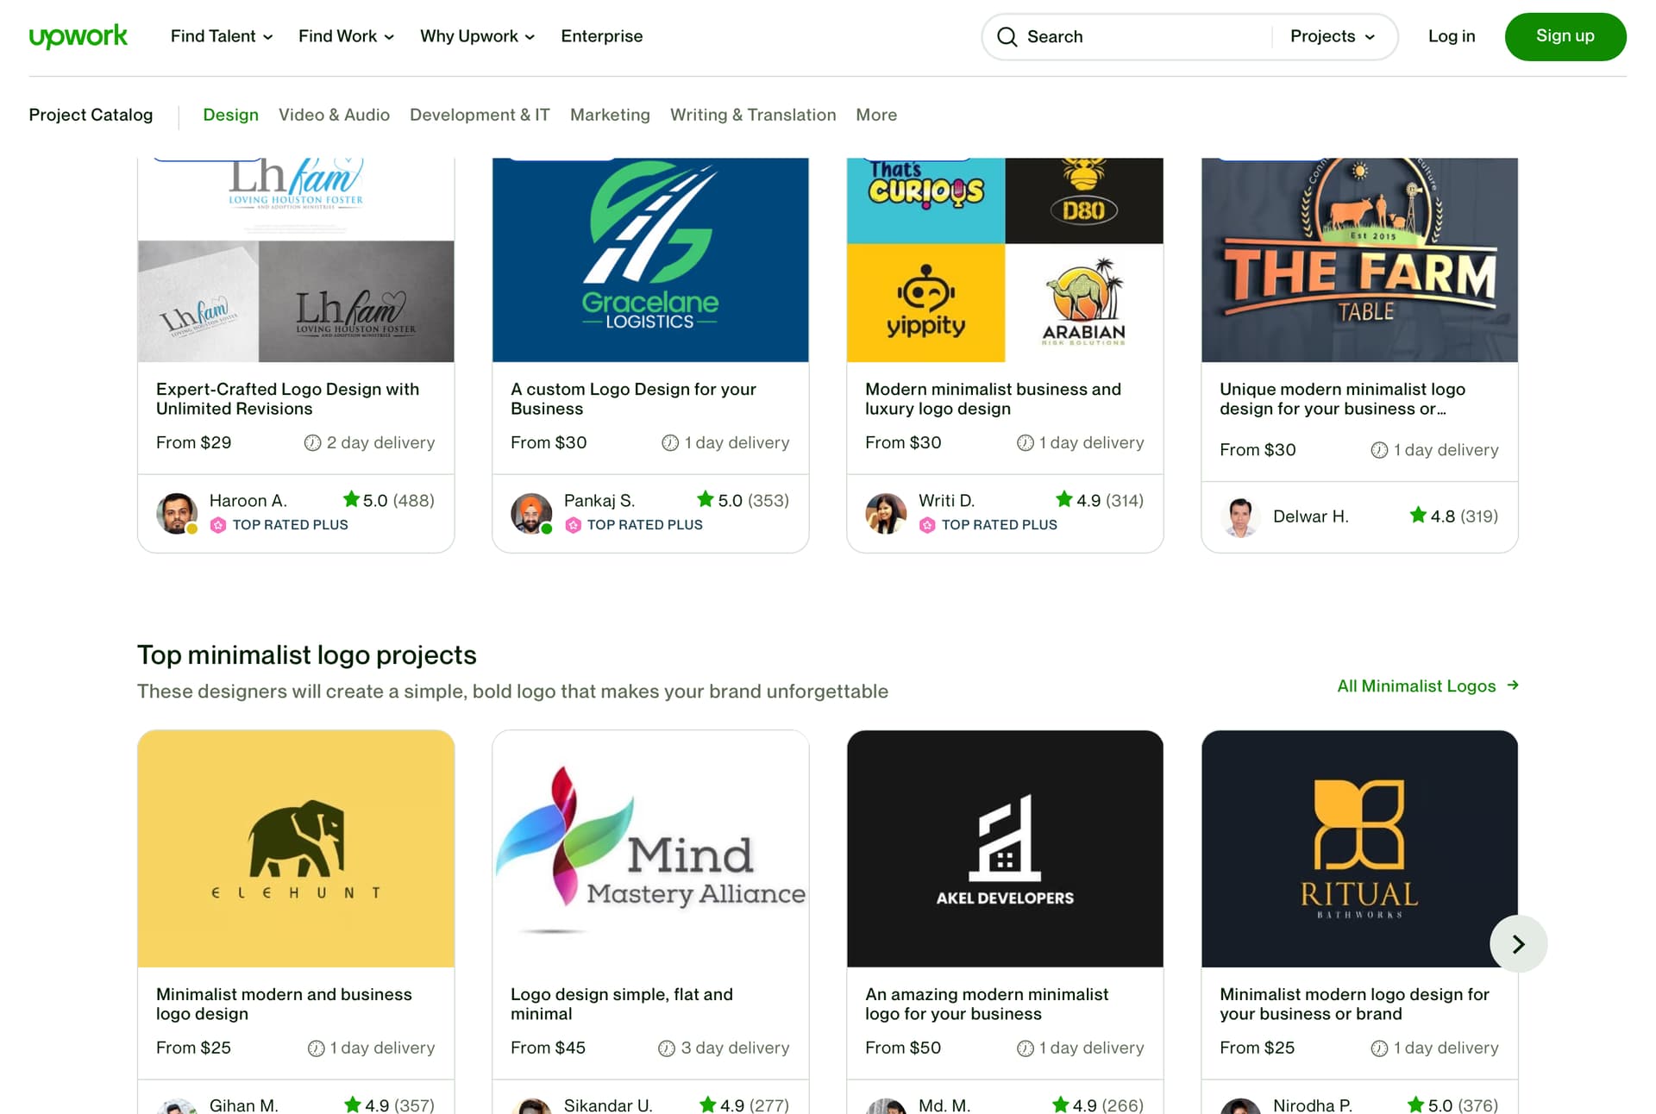Open the Akel Developers thumbnail

[x=1005, y=848]
